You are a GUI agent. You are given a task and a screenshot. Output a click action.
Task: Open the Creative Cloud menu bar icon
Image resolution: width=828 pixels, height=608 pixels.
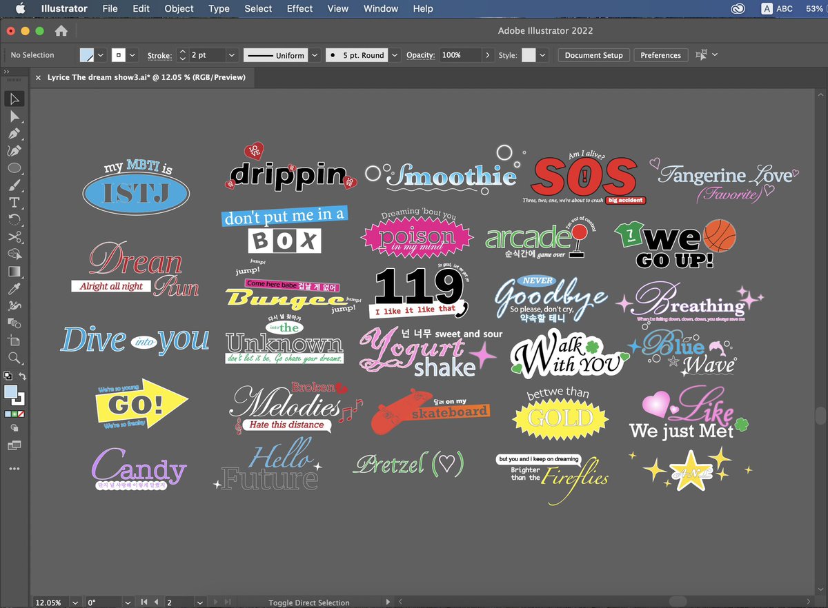[739, 8]
